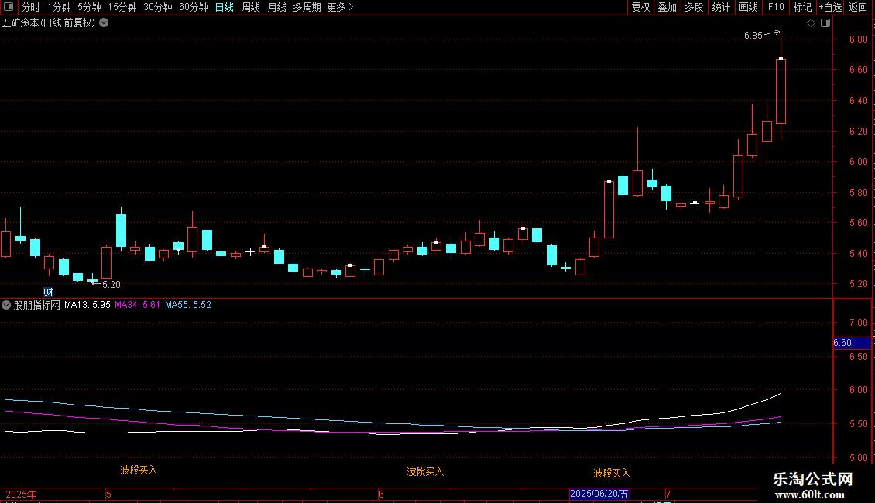This screenshot has width=875, height=503.
Task: Click the latest candlestick under the 6.85 high
Action: 781,91
